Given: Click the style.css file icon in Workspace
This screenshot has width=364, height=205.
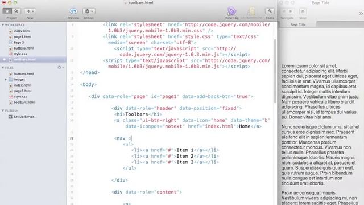Looking at the screenshot, I should 10,54.
